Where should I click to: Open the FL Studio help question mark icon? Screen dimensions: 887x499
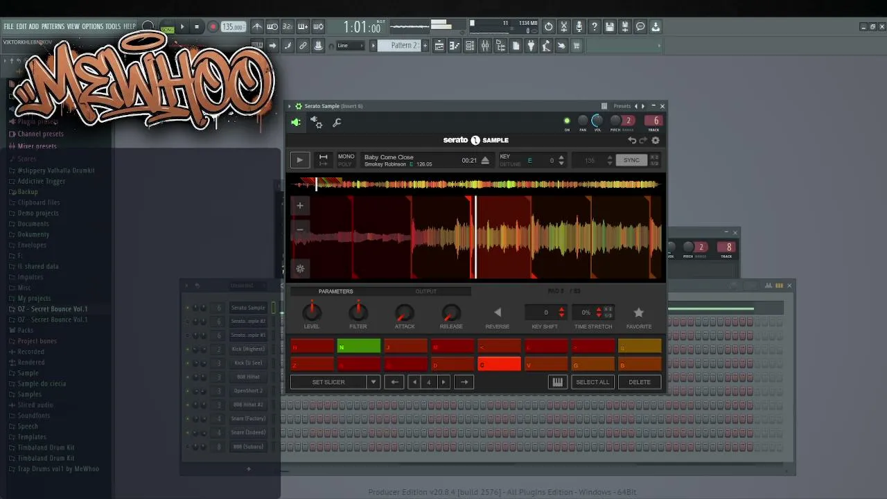click(x=595, y=27)
